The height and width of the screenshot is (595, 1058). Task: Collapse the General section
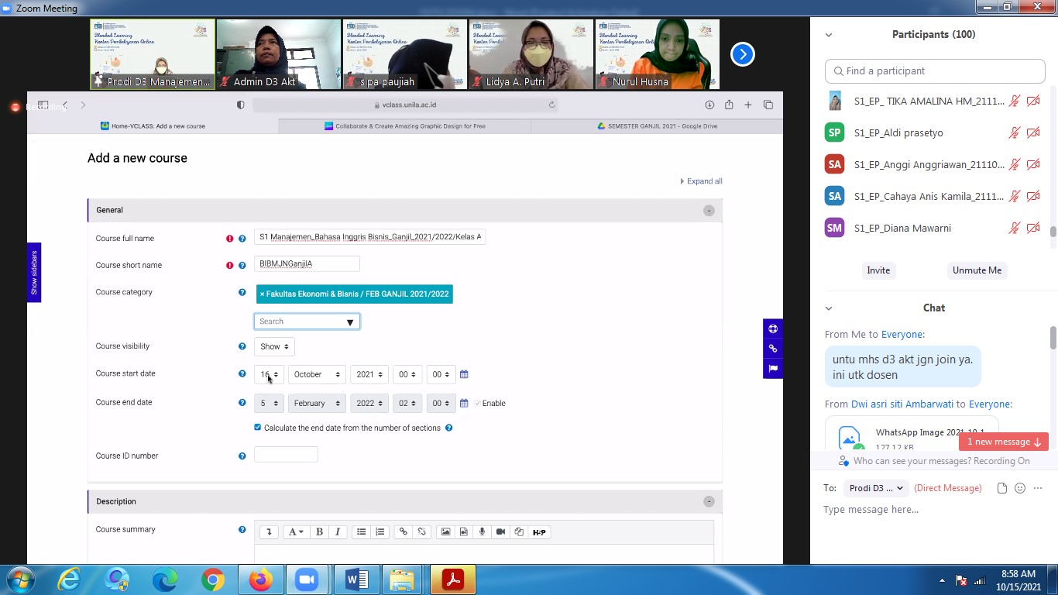[x=708, y=211]
